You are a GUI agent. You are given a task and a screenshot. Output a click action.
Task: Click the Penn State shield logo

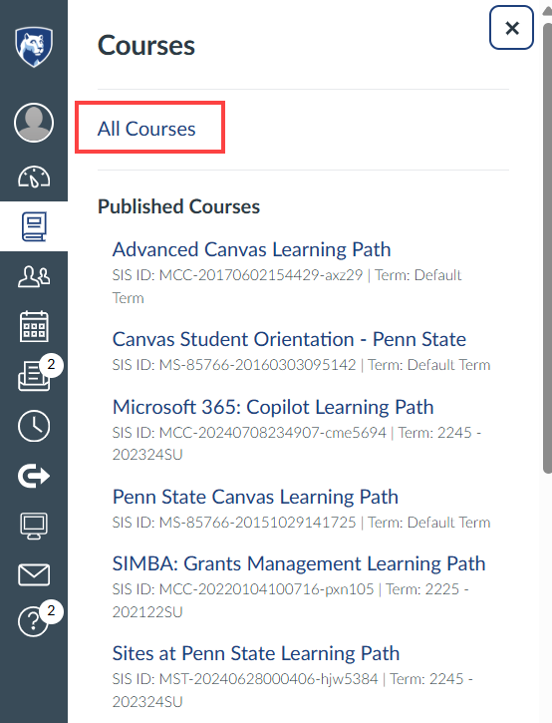tap(34, 47)
